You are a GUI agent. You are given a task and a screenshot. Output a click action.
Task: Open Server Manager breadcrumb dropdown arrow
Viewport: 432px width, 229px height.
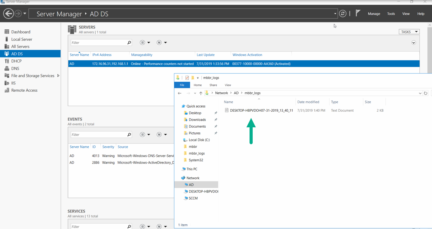(335, 14)
